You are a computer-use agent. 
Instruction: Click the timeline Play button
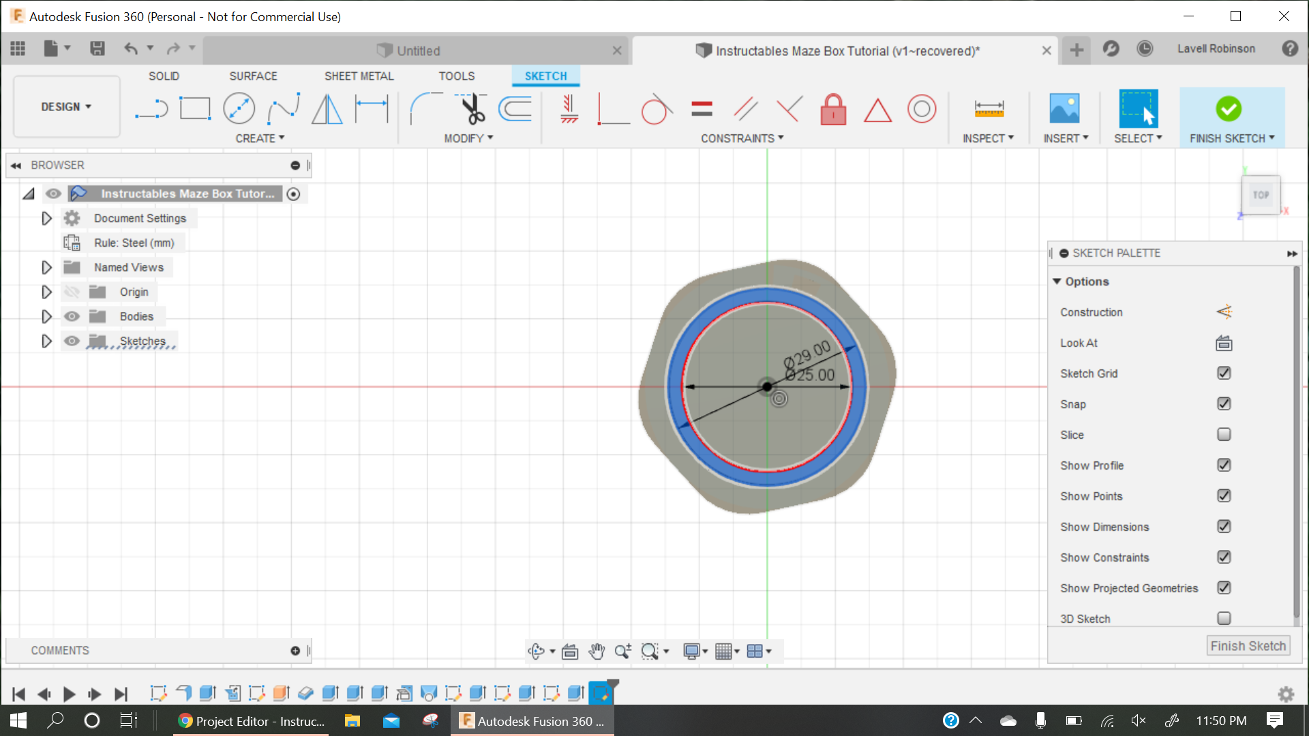(69, 694)
